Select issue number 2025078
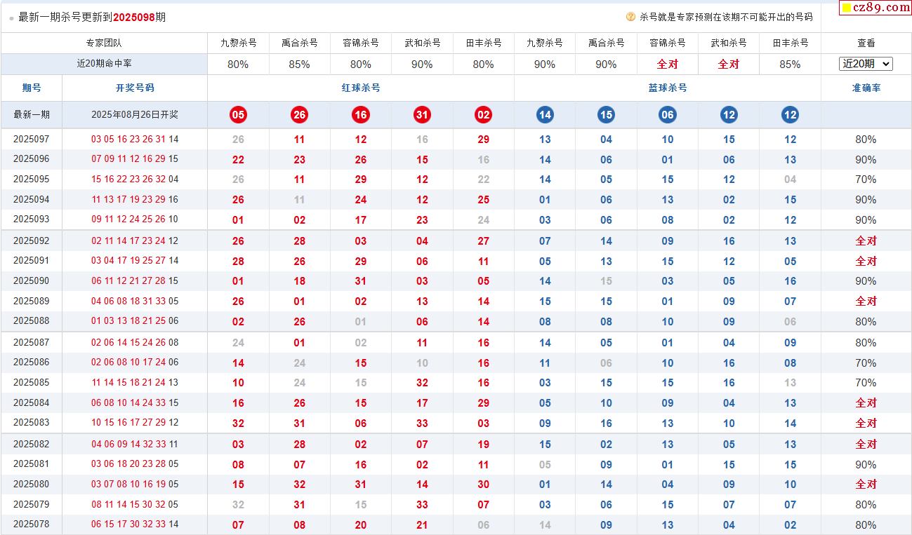Viewport: 912px width, 535px height. click(x=32, y=524)
